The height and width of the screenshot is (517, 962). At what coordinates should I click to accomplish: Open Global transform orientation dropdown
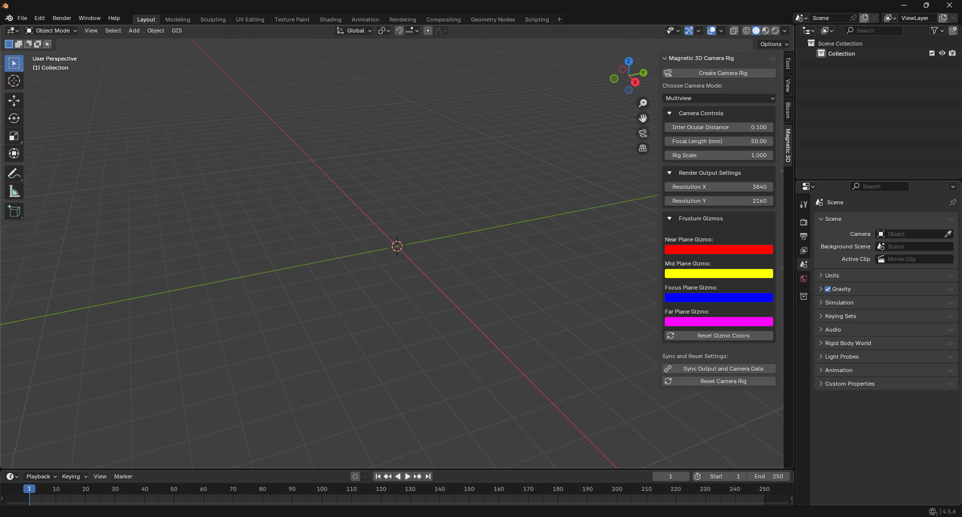click(x=354, y=31)
